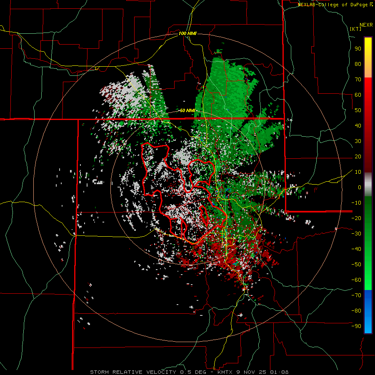Click the 10 value on velocity scale

point(358,172)
